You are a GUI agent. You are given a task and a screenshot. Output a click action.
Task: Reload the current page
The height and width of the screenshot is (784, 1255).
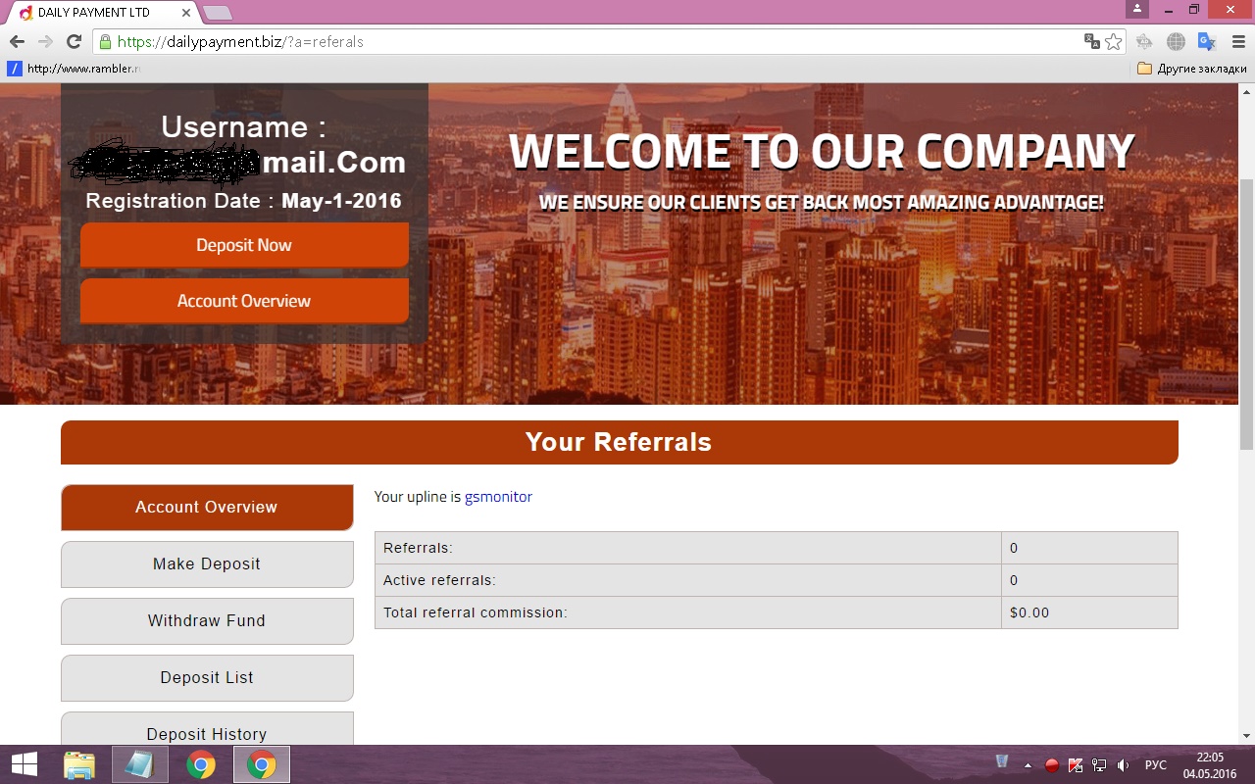click(74, 42)
